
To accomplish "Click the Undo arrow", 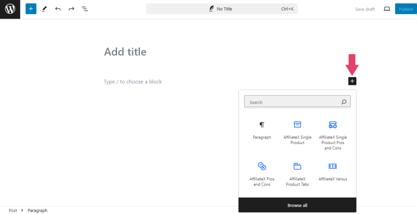I will [x=58, y=9].
